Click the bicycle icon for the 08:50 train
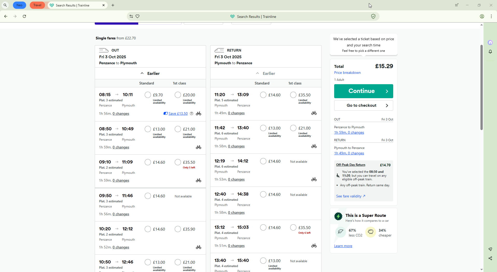This screenshot has width=497, height=272. (x=199, y=147)
